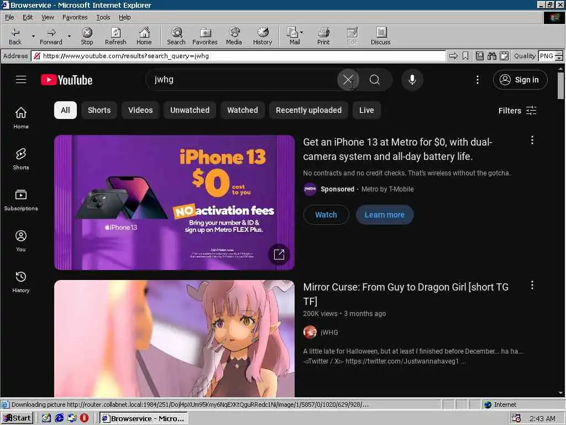566x425 pixels.
Task: Click the YouTube logo
Action: (67, 80)
